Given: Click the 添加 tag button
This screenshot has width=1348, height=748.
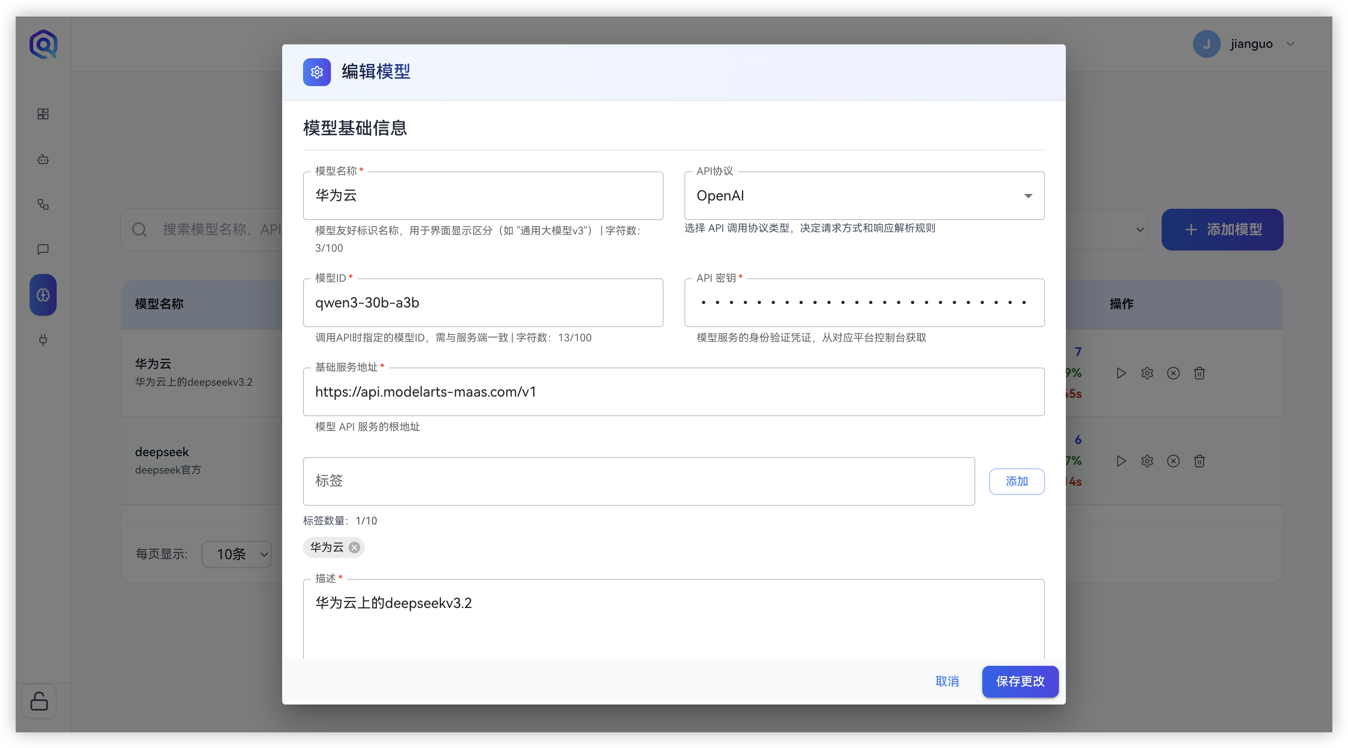Looking at the screenshot, I should [1016, 481].
